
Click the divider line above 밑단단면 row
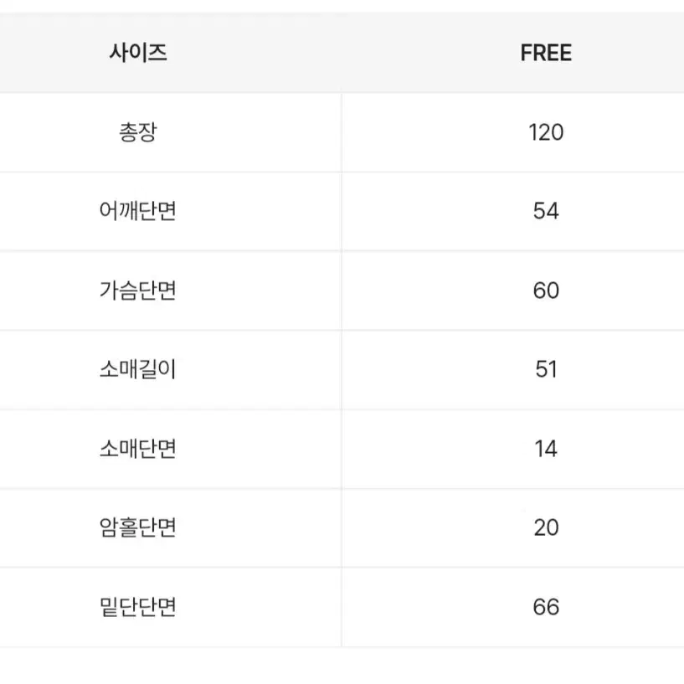(x=342, y=567)
